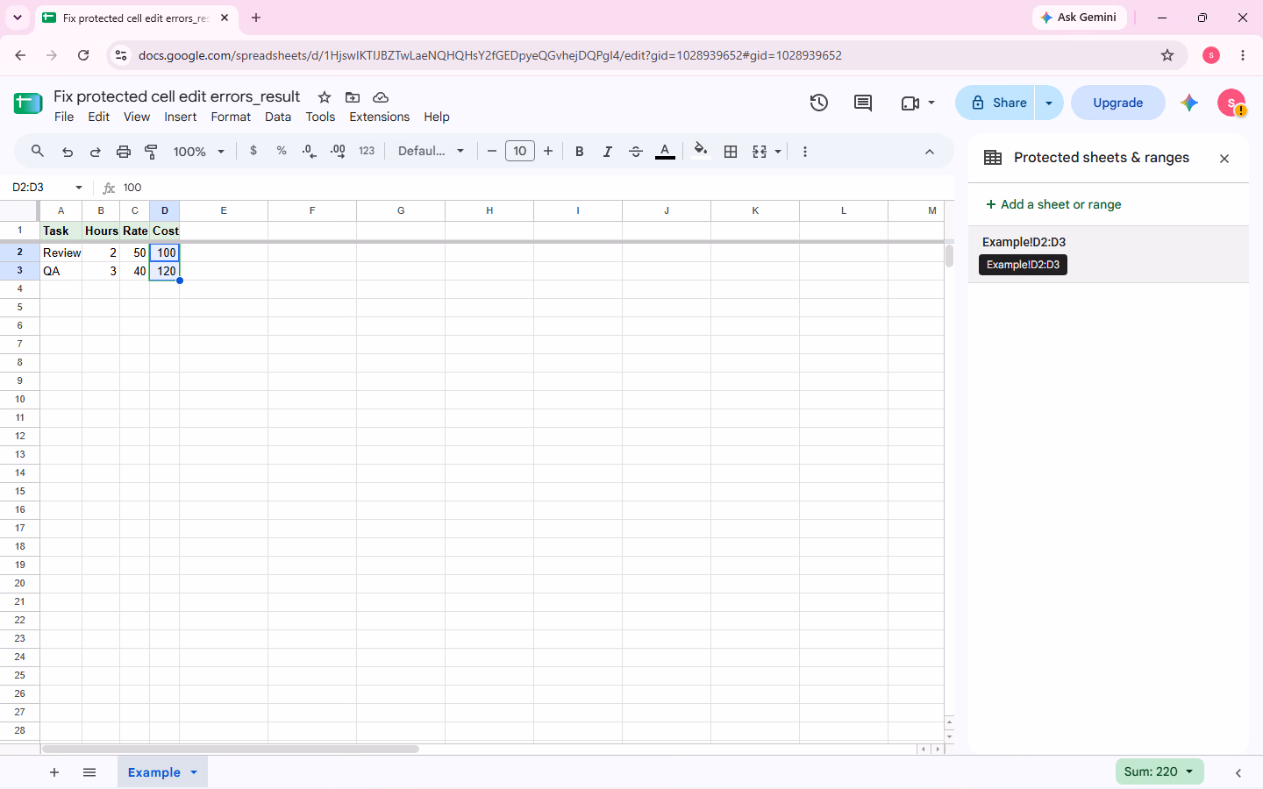The width and height of the screenshot is (1263, 789).
Task: Click the Share button
Action: [996, 103]
